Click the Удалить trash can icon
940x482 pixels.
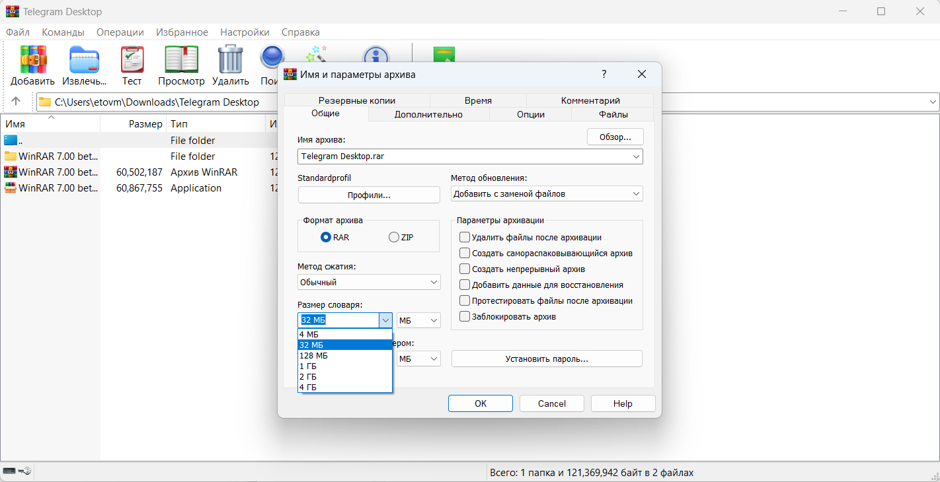(231, 59)
